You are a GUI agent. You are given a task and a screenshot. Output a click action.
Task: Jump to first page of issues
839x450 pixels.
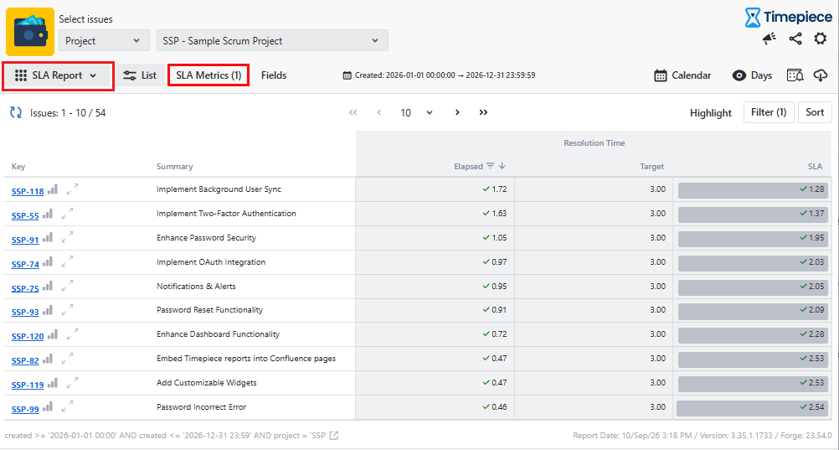(353, 112)
